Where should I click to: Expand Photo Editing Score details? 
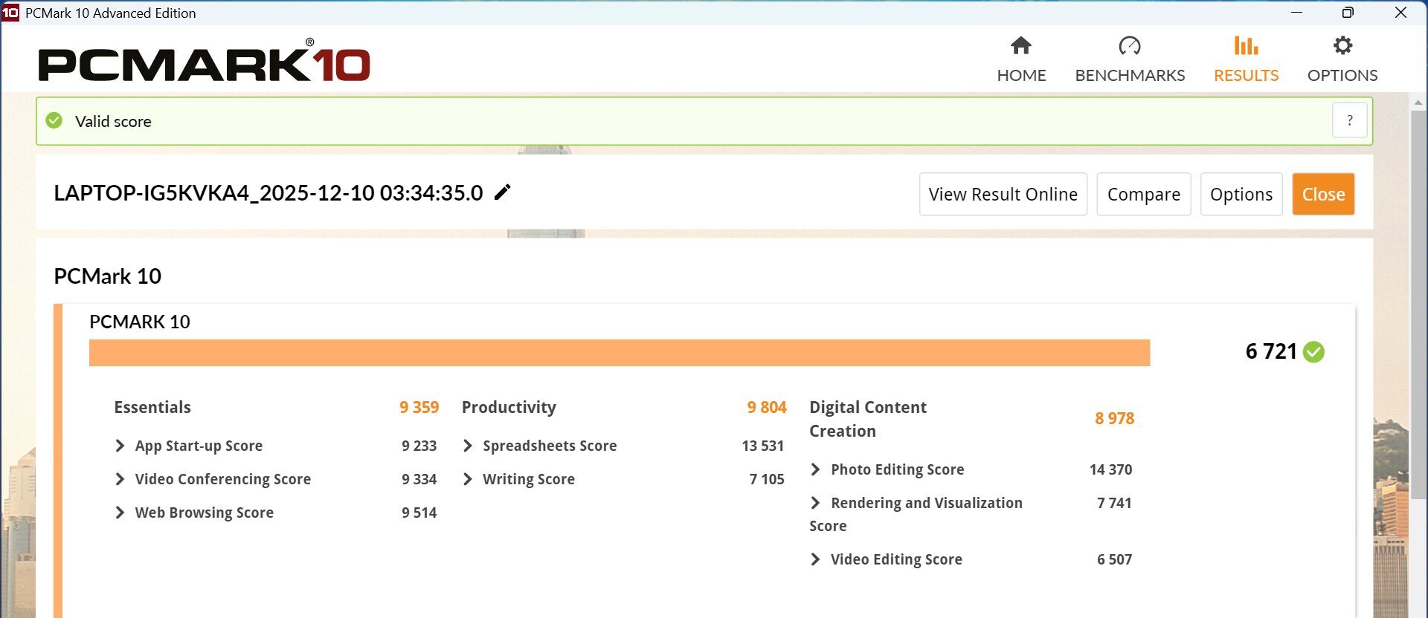pyautogui.click(x=815, y=469)
